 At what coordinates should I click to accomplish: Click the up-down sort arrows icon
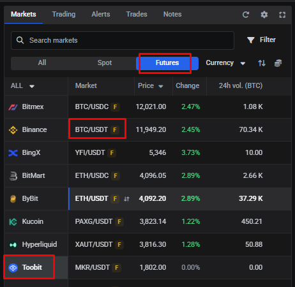point(262,63)
